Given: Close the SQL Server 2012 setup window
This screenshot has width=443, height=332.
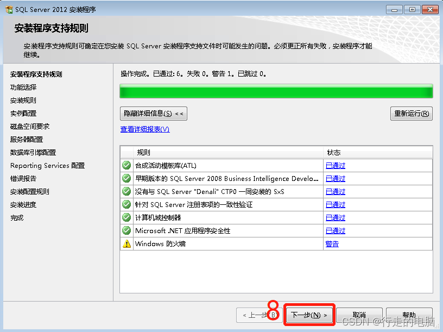Looking at the screenshot, I should (x=430, y=10).
